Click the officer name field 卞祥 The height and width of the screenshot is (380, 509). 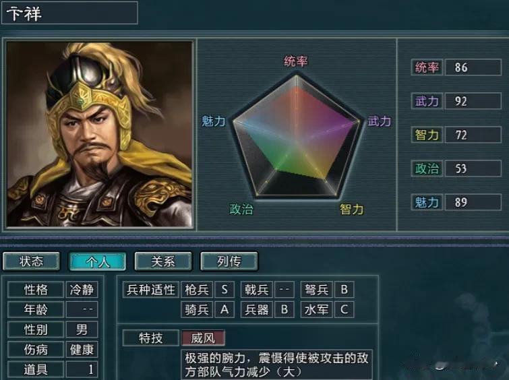pos(69,13)
